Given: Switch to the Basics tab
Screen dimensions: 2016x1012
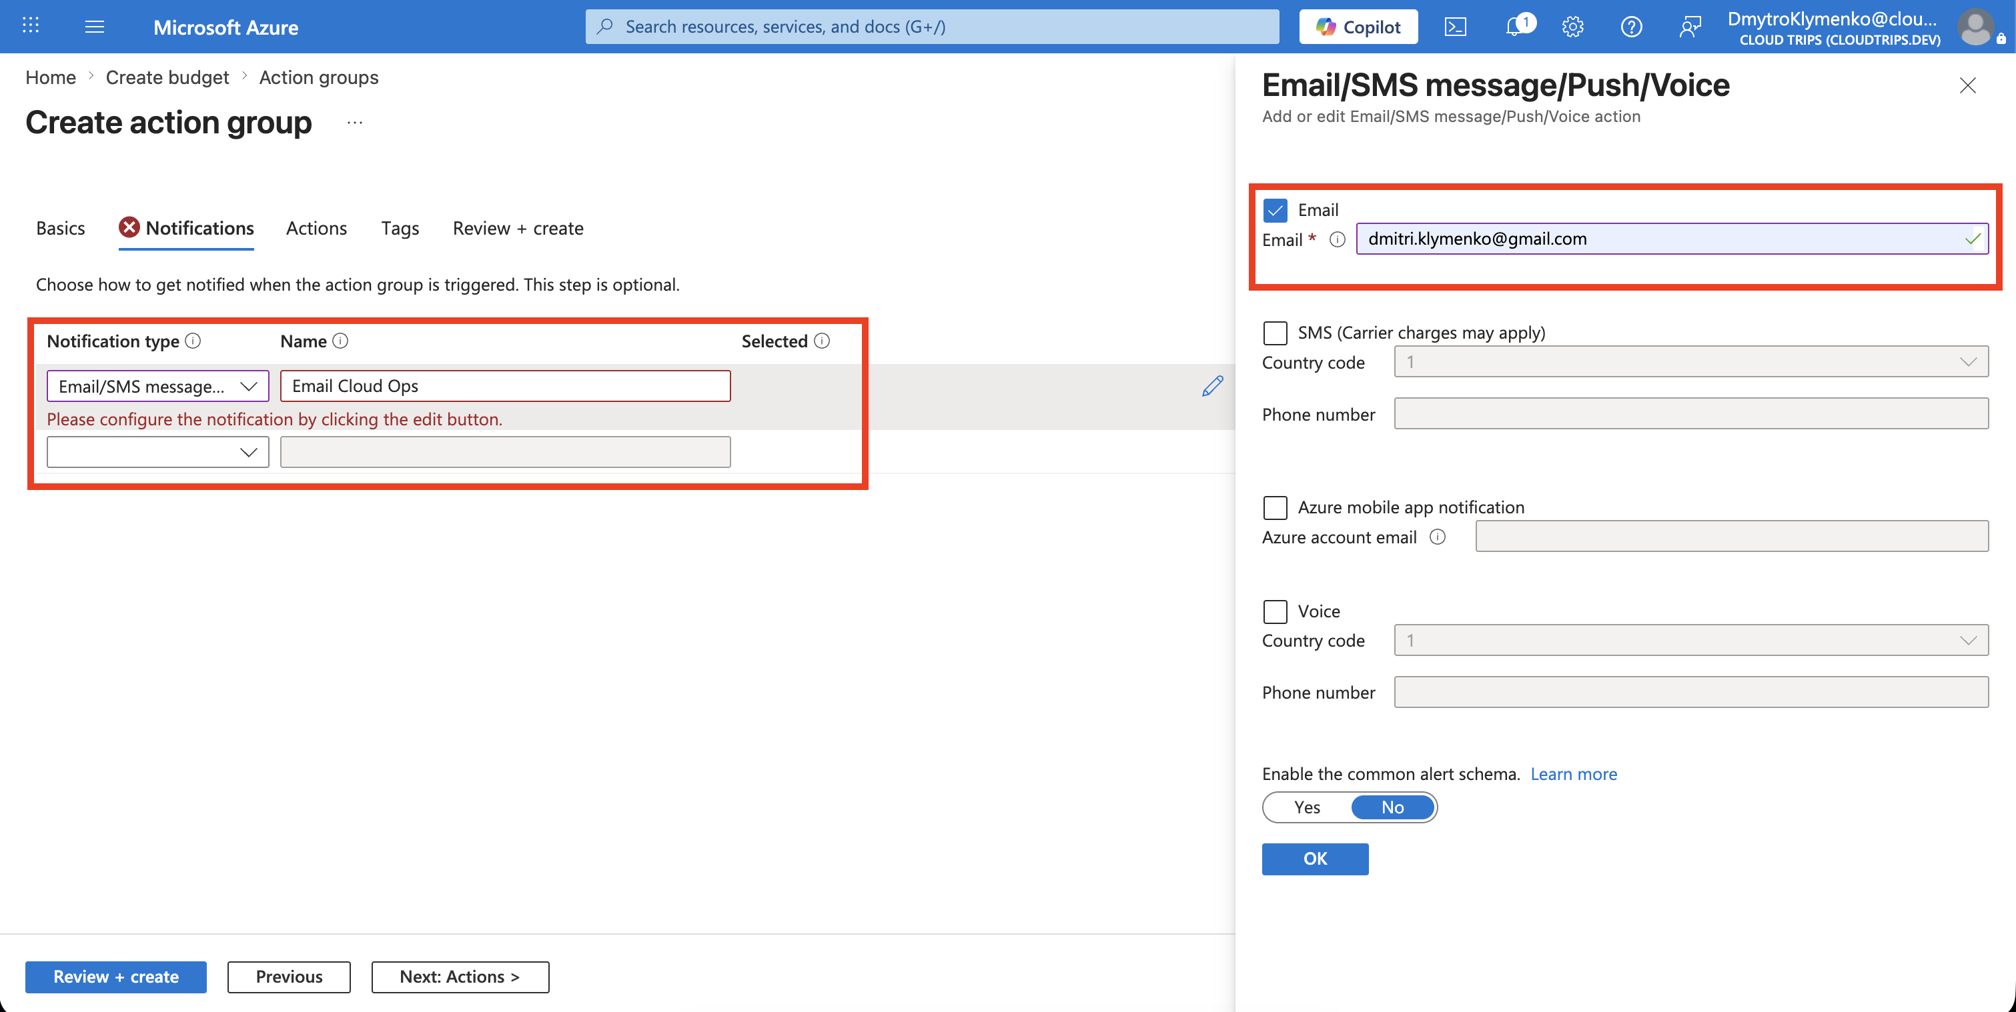Looking at the screenshot, I should coord(60,229).
